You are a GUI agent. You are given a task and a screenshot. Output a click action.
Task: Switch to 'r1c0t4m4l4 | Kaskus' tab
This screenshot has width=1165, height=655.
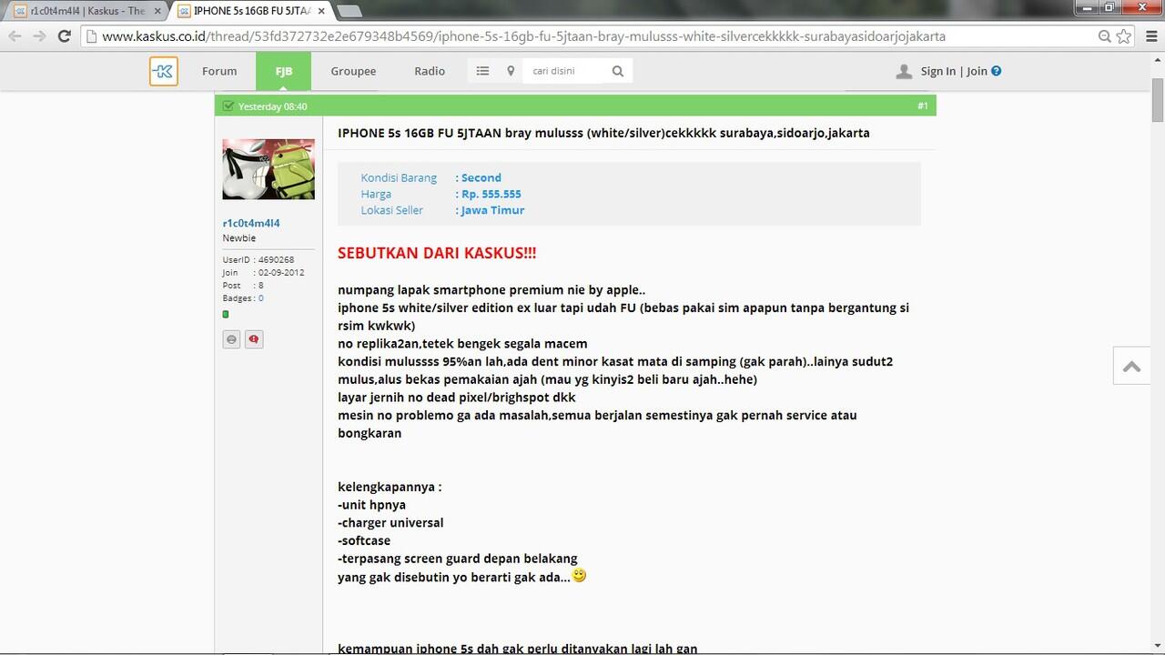(86, 11)
